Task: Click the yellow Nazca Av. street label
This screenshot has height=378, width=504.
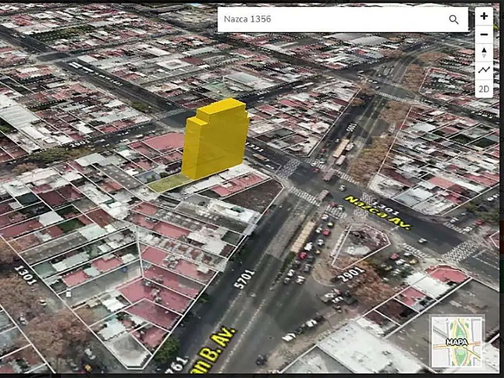Action: click(378, 212)
